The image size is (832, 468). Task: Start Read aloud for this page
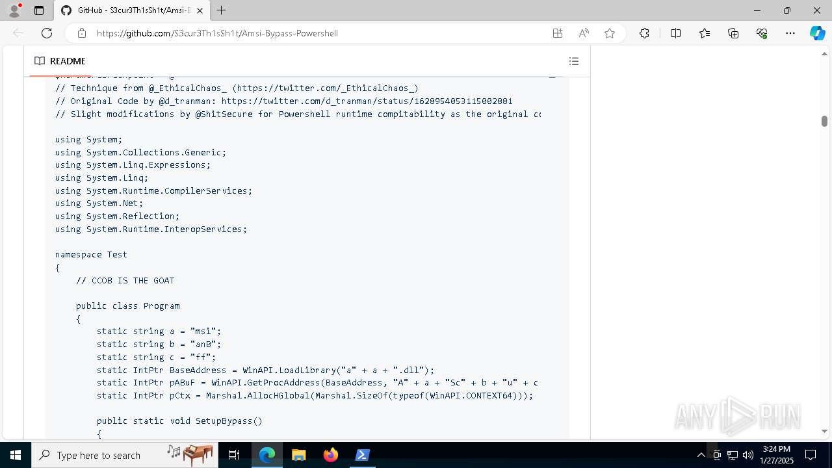(x=584, y=33)
